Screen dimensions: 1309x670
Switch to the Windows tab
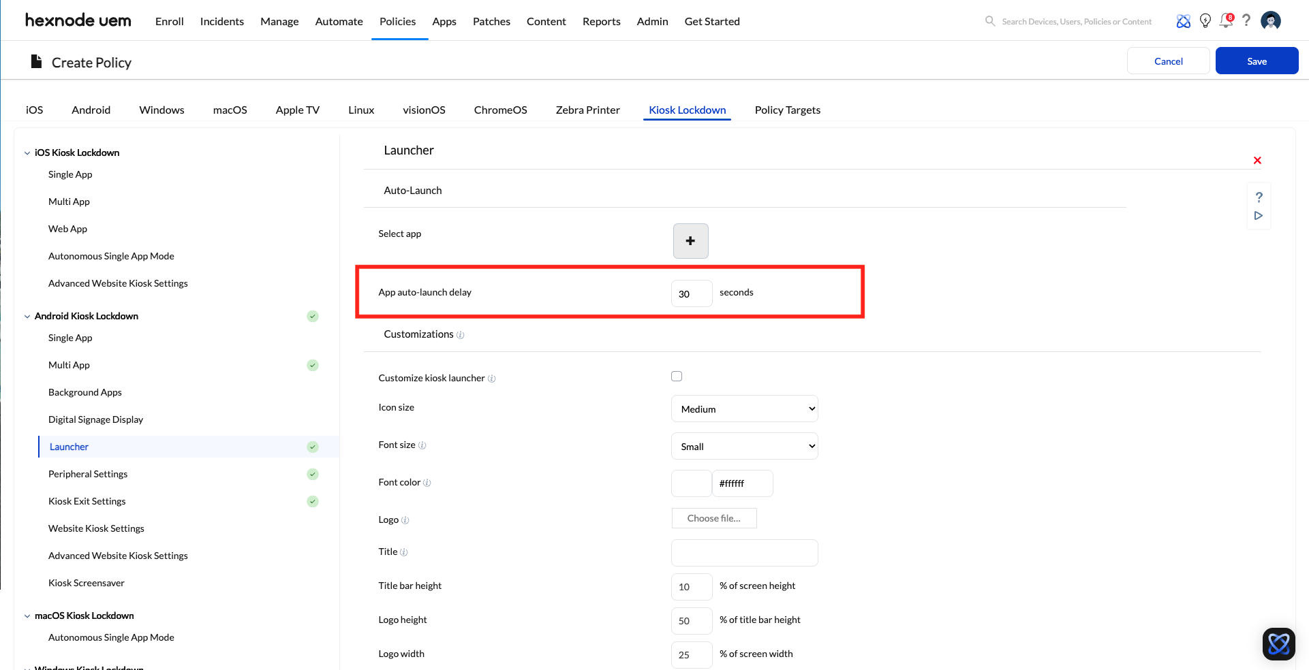(x=161, y=110)
